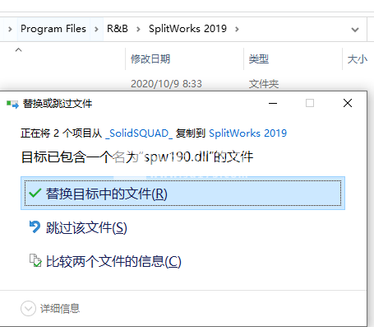374x327 pixels.
Task: Expand the chevron after SplitWorks 2019 breadcrumb
Action: [237, 29]
